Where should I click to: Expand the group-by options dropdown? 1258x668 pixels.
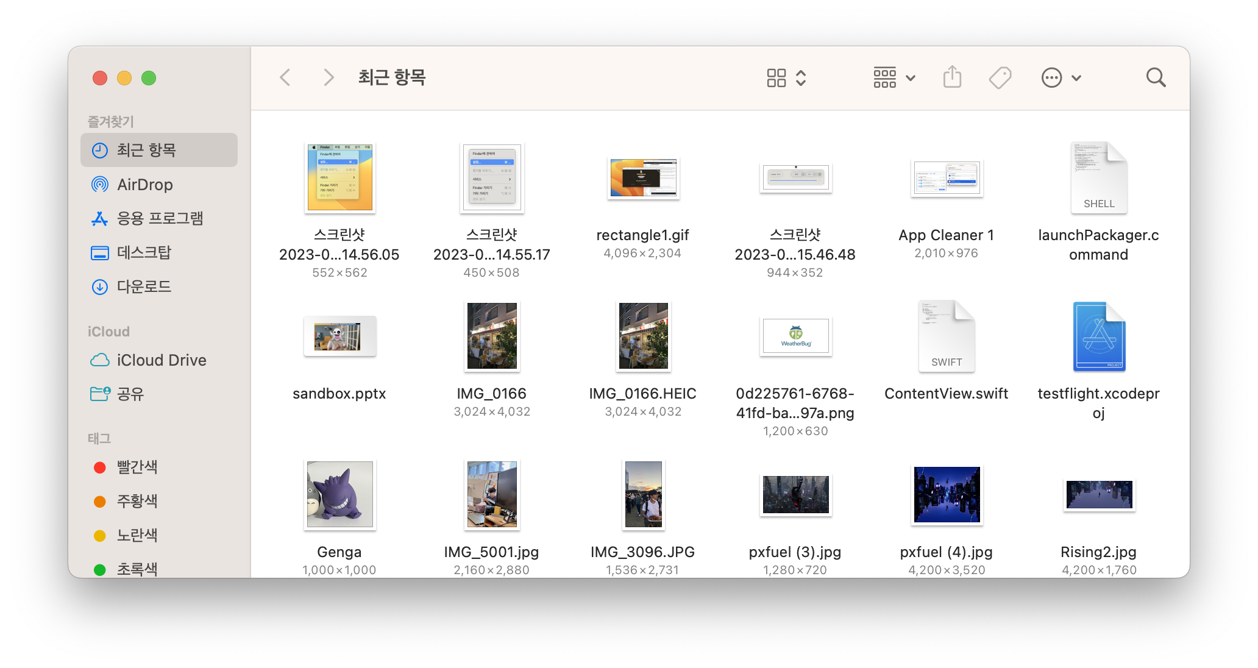point(894,77)
